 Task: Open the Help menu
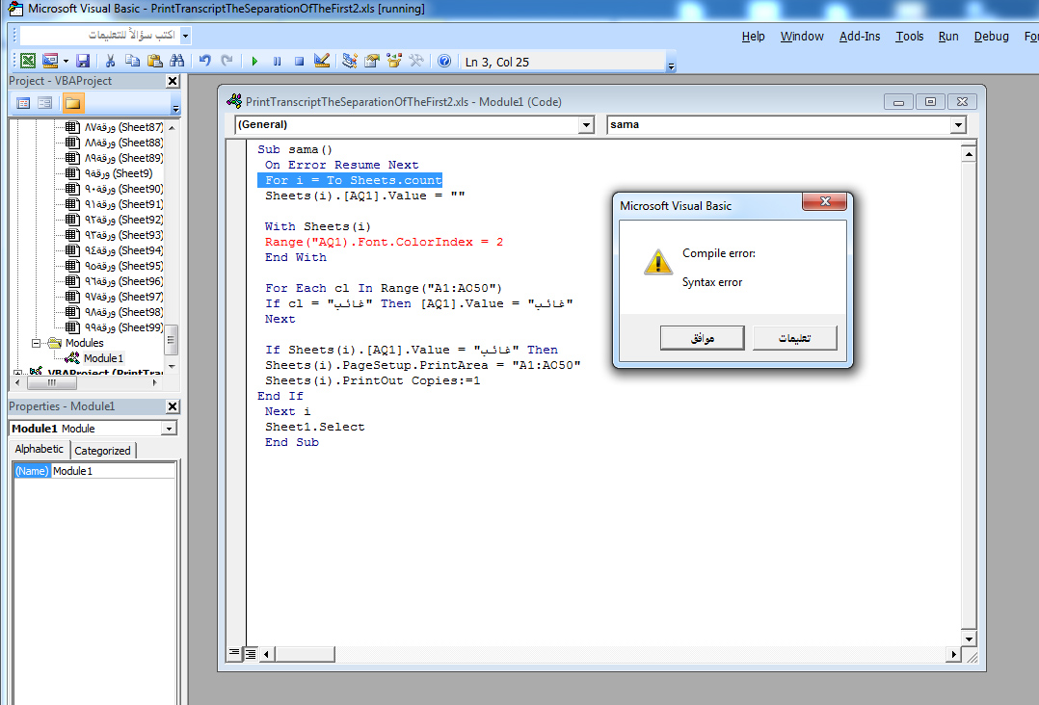coord(753,37)
